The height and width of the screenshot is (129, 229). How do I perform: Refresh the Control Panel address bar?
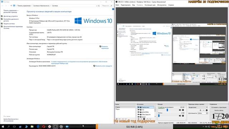[x=99, y=6]
